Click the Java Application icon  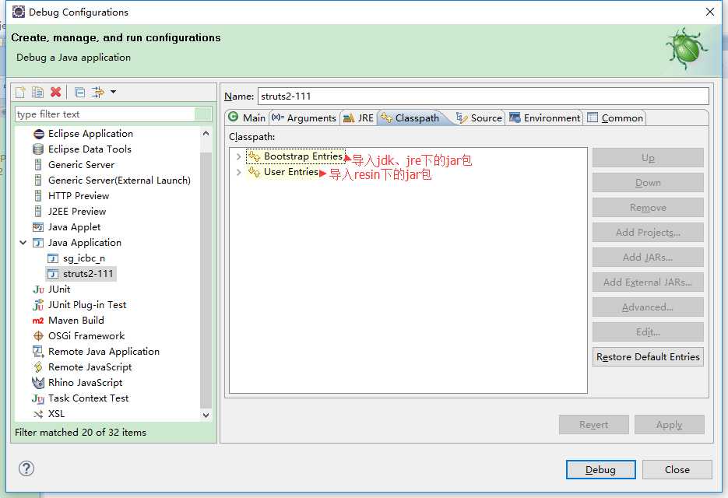[38, 243]
